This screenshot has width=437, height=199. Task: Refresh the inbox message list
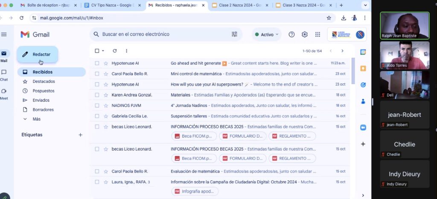114,51
